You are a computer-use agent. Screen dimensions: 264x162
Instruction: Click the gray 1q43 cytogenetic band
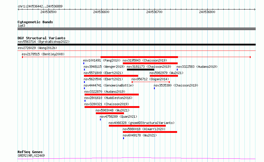136,29
